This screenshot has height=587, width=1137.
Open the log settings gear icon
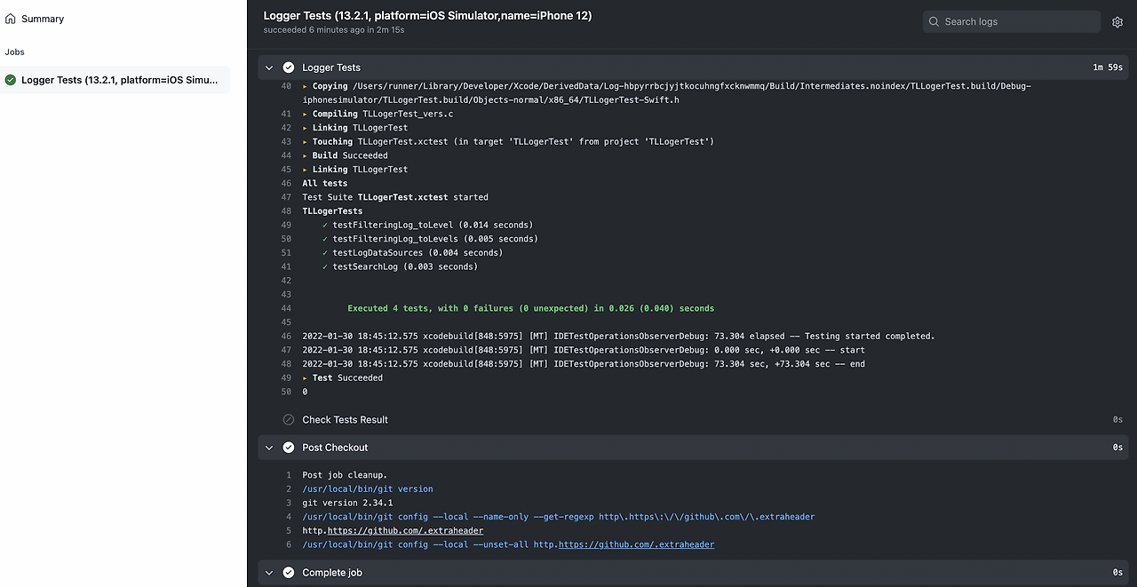pyautogui.click(x=1117, y=22)
